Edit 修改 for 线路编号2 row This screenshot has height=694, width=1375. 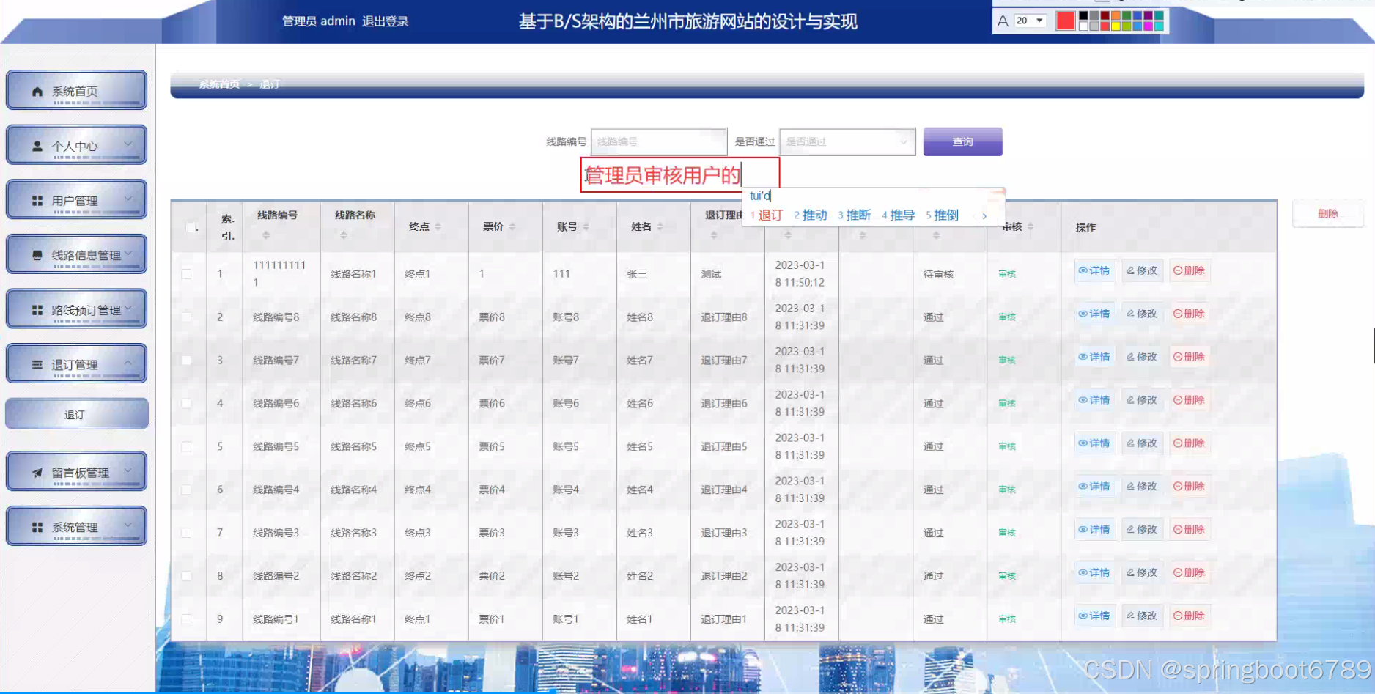[1142, 572]
